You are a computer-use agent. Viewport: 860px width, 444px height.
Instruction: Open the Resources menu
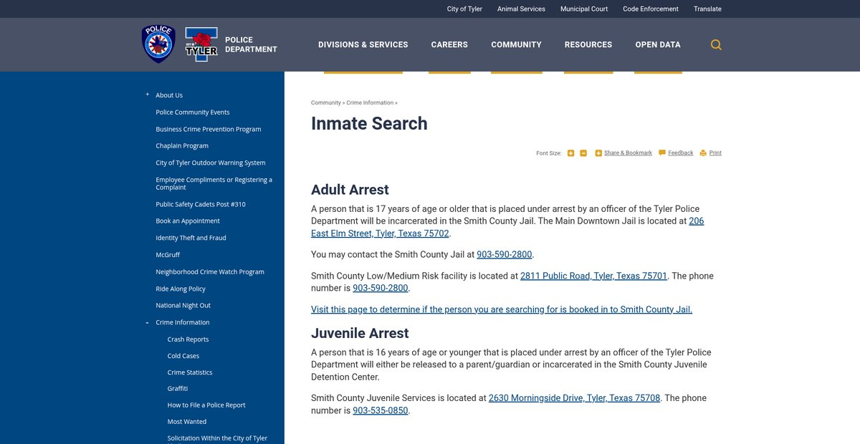pyautogui.click(x=588, y=44)
